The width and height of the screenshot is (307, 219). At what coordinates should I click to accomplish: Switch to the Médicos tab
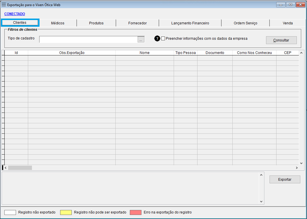point(58,23)
